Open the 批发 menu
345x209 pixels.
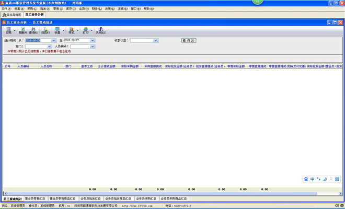45,9
